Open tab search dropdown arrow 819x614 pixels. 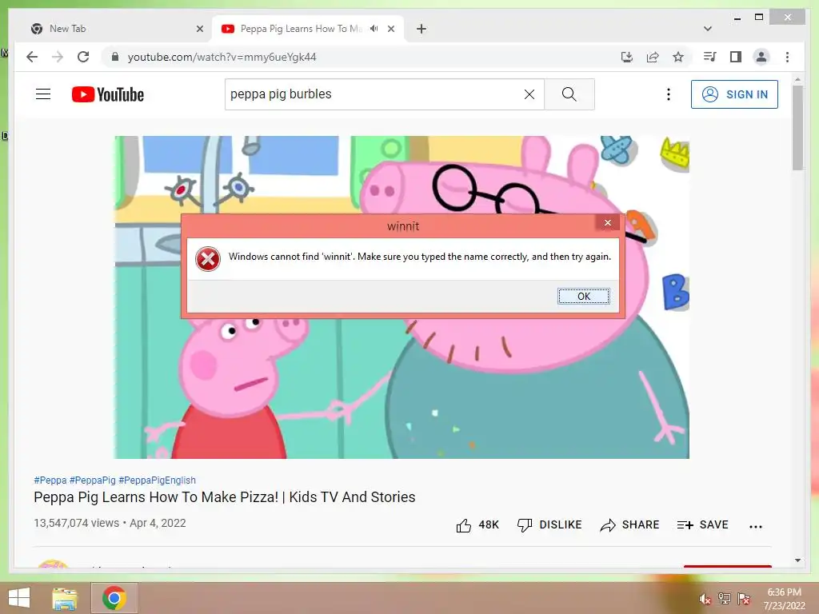pyautogui.click(x=707, y=29)
